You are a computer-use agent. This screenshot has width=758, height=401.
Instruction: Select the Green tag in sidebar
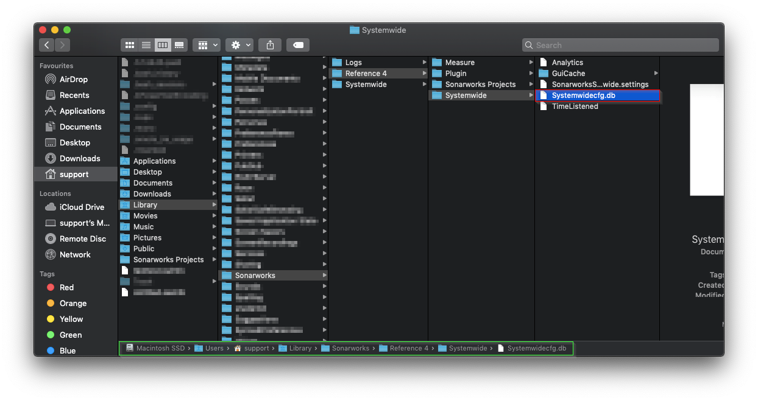63,335
